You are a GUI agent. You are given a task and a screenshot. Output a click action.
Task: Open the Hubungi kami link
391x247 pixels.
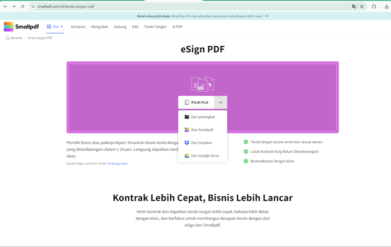tap(118, 163)
